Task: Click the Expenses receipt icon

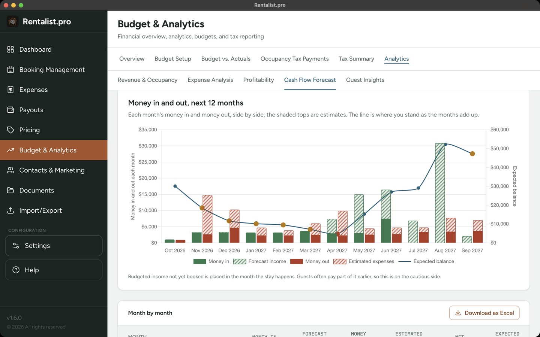Action: pyautogui.click(x=10, y=90)
